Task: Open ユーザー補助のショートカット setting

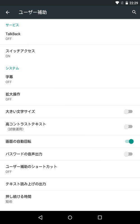Action: 70,169
